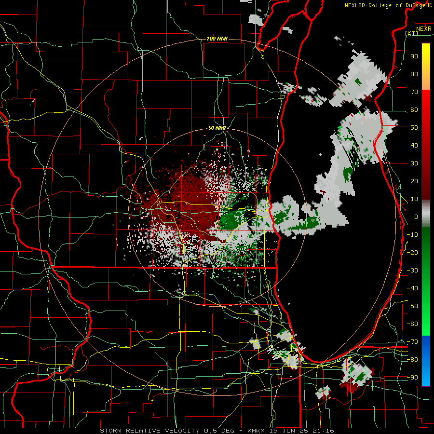This screenshot has width=434, height=434.
Task: Click the -90 value on velocity scale
Action: pos(412,378)
